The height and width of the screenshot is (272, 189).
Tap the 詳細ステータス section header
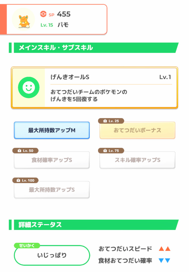pos(94,225)
